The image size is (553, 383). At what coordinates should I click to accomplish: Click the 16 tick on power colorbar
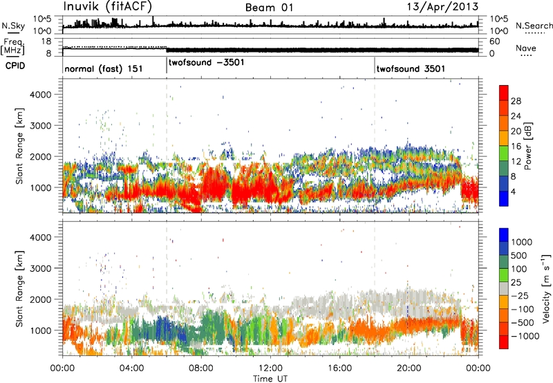coord(516,147)
